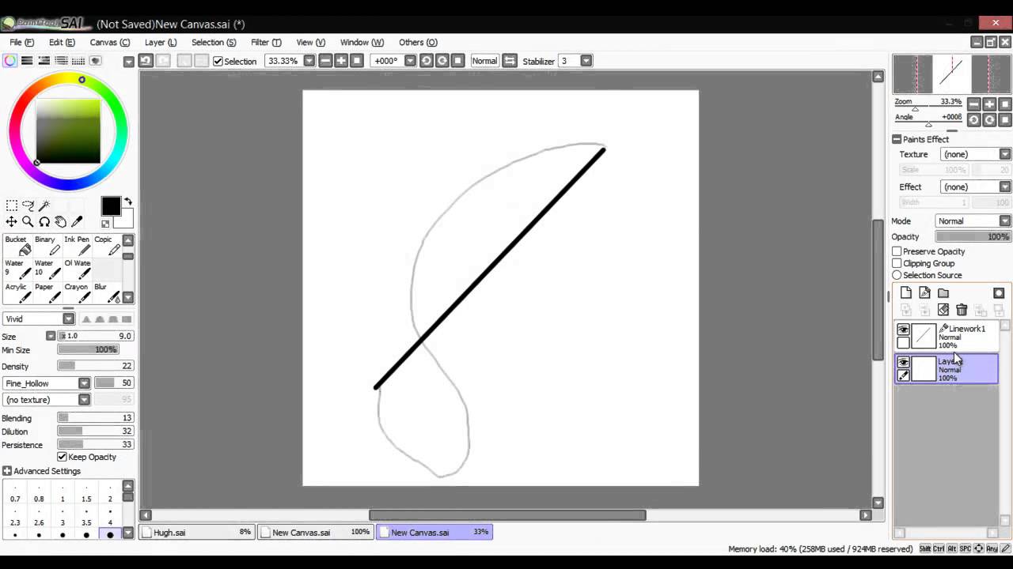Click the navigator preview thumbnail
Screen dimensions: 1013x569
click(952, 74)
